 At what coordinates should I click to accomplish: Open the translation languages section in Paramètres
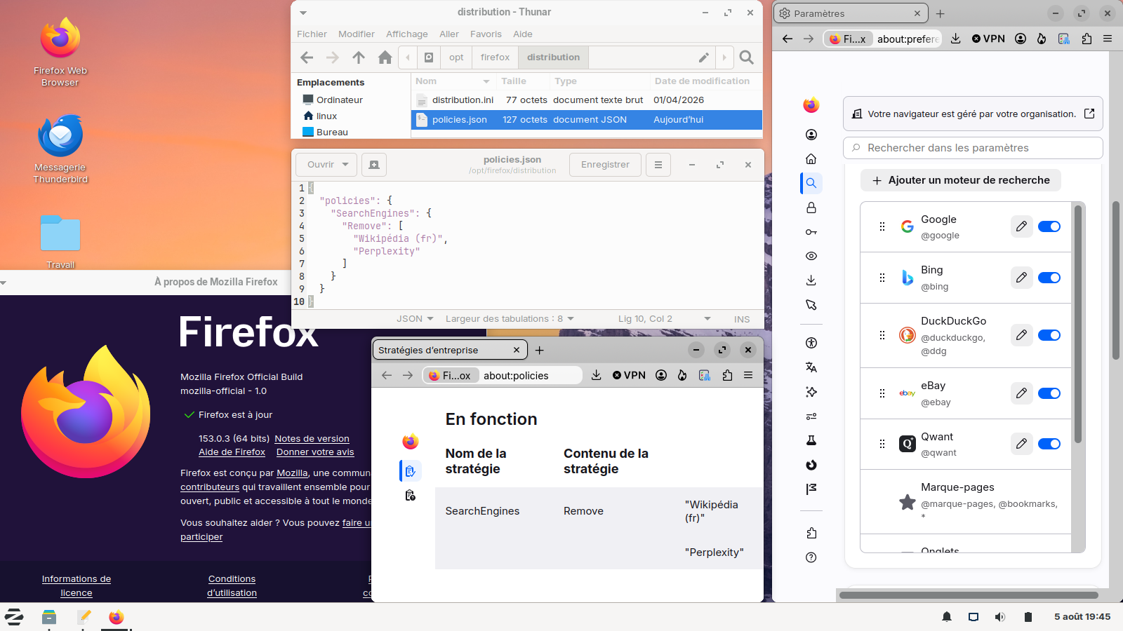click(811, 367)
